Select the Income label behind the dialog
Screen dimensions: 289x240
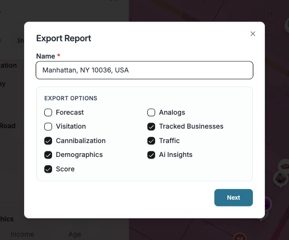pyautogui.click(x=22, y=234)
